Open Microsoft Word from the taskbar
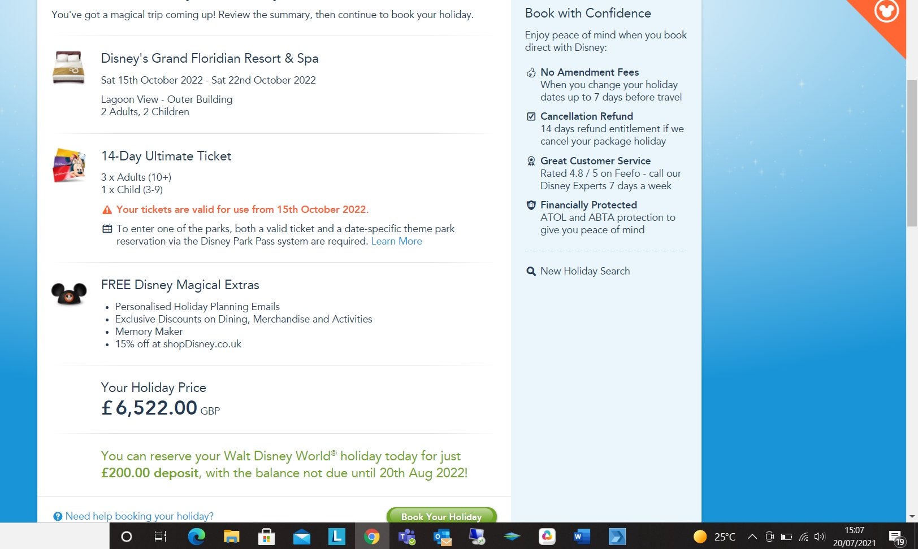Image resolution: width=918 pixels, height=549 pixels. pos(582,537)
